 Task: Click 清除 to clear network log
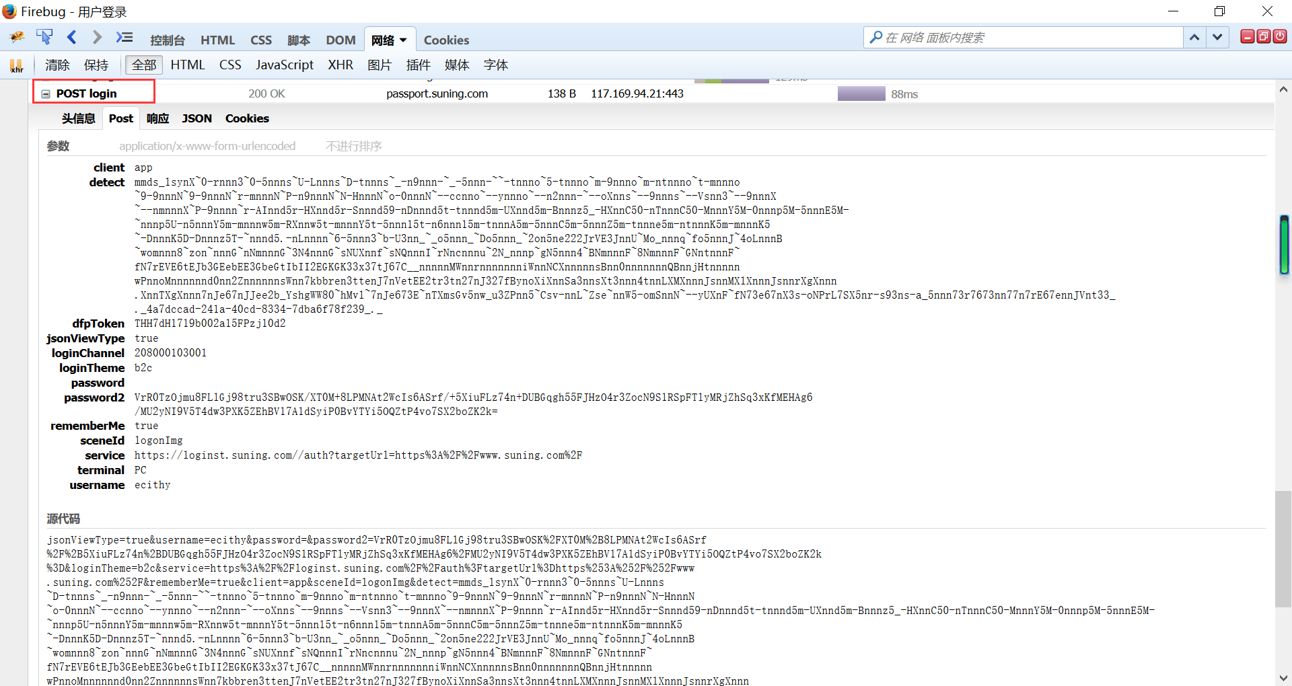click(57, 65)
